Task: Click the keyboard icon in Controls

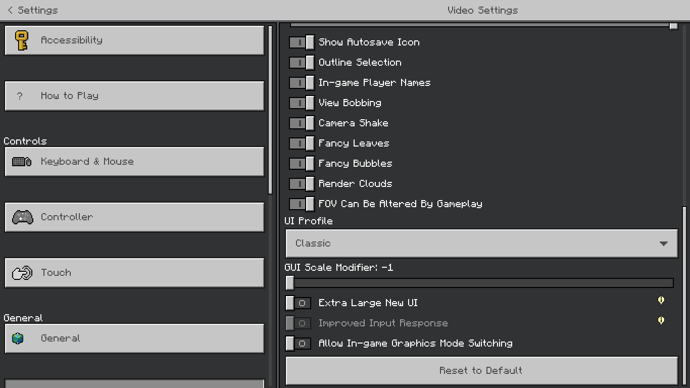Action: (x=22, y=162)
